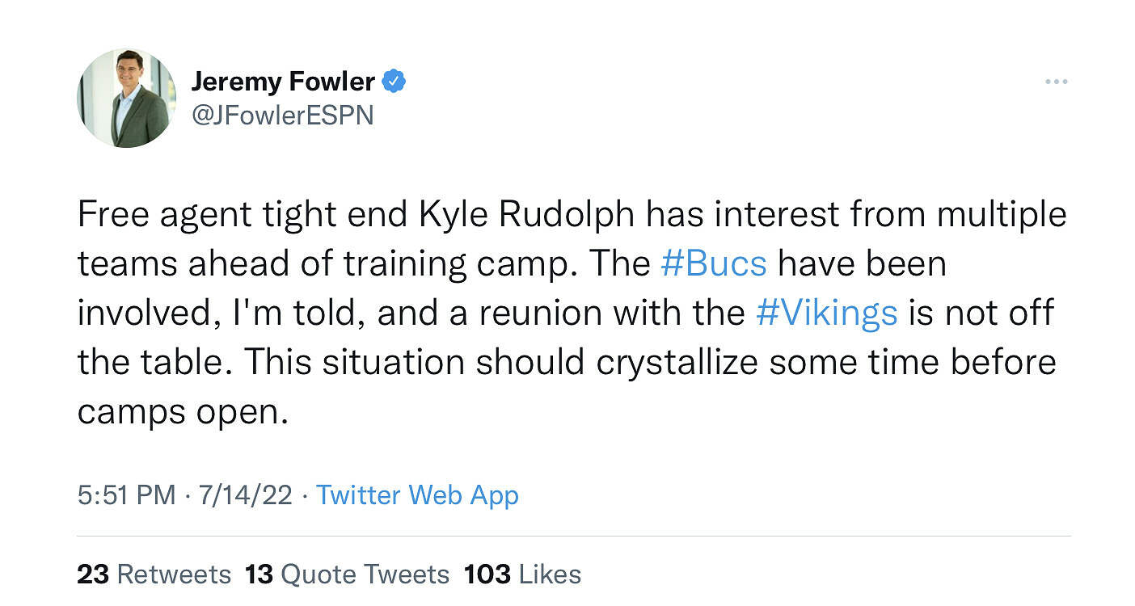The image size is (1135, 606).
Task: Open the #Bucs hashtag
Action: coord(713,264)
